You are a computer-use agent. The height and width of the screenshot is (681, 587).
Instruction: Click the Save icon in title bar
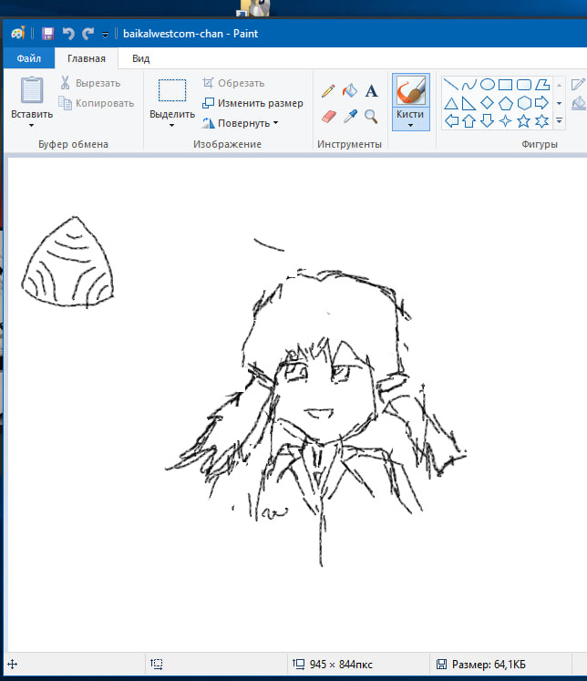point(47,34)
